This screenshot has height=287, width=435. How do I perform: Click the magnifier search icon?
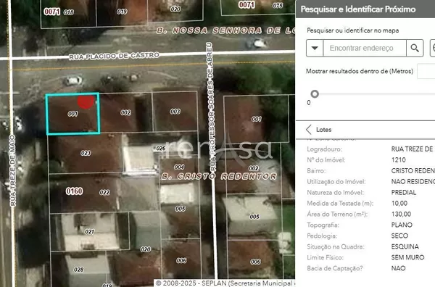point(415,48)
